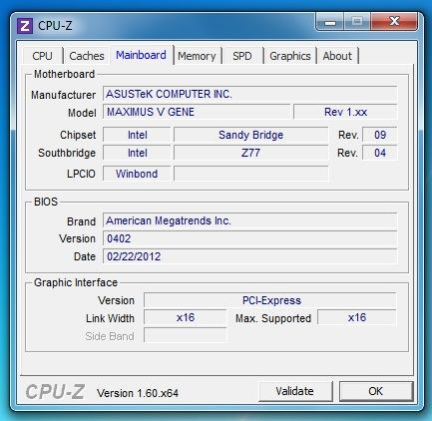Select chipset revision value 09
This screenshot has height=421, width=432.
380,135
